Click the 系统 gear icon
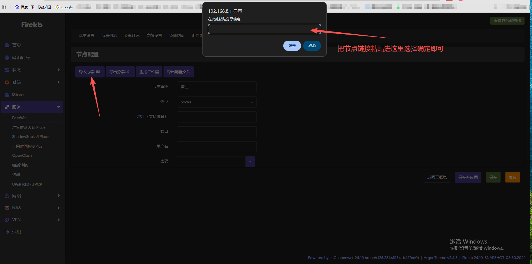The height and width of the screenshot is (264, 532). pyautogui.click(x=7, y=82)
